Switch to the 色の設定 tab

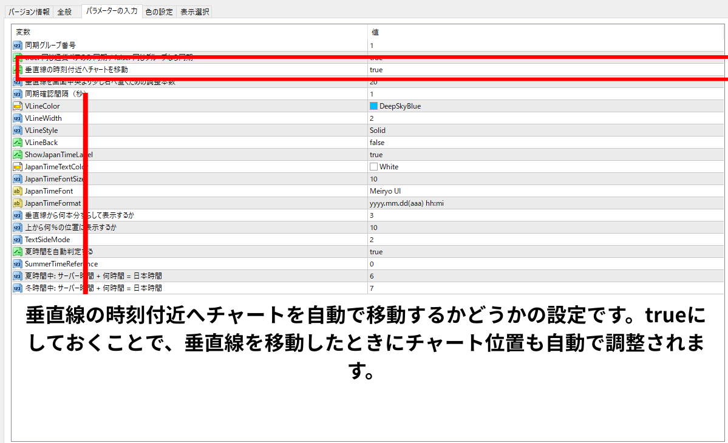(159, 12)
